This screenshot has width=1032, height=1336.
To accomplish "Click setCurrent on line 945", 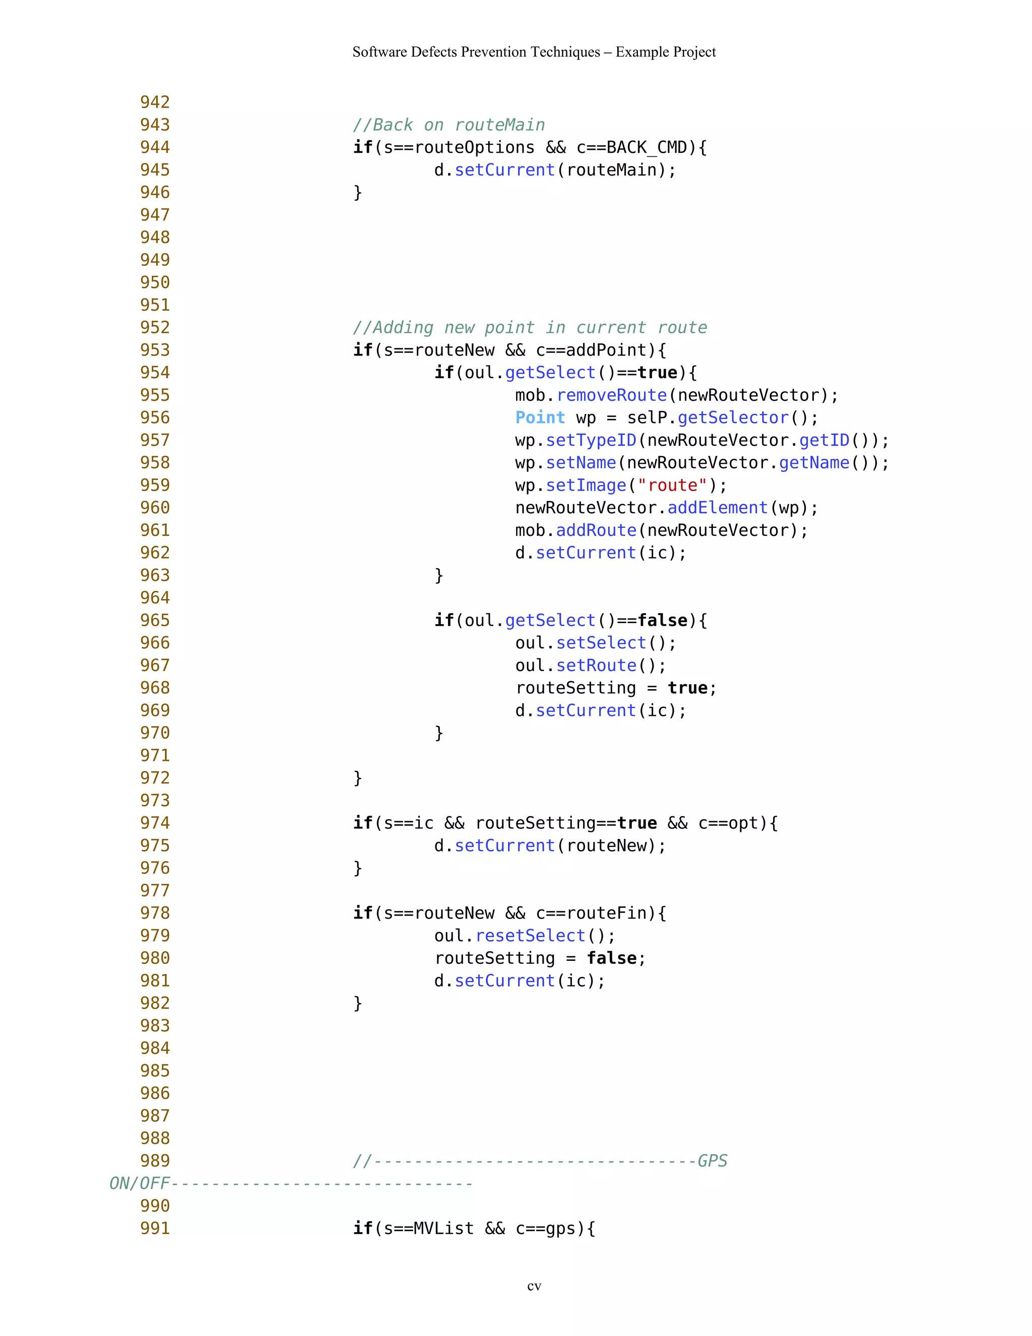I will (x=504, y=170).
